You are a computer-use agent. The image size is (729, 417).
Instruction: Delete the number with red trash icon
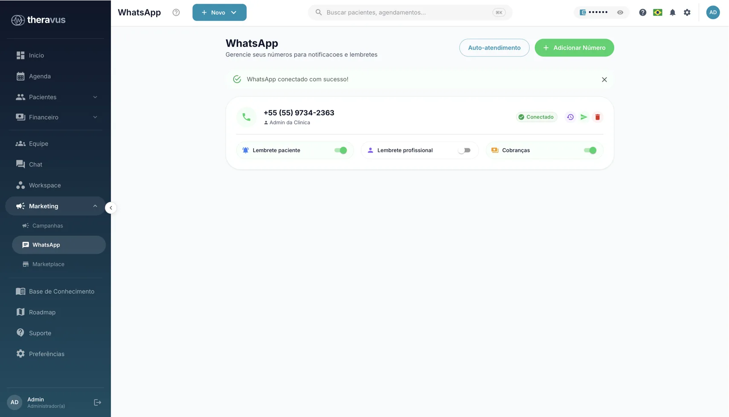tap(597, 117)
